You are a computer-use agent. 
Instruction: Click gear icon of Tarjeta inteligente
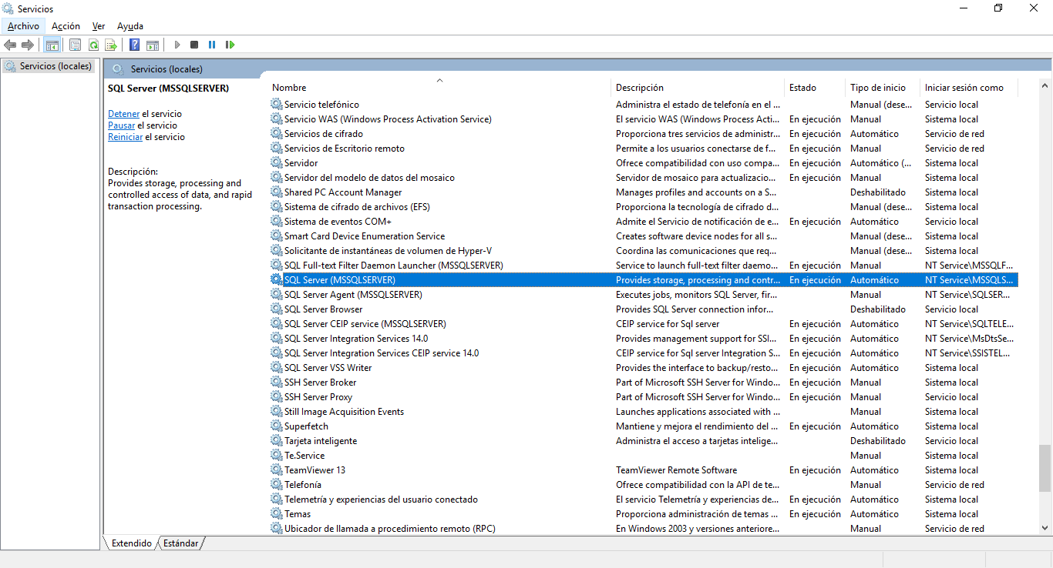click(x=277, y=441)
